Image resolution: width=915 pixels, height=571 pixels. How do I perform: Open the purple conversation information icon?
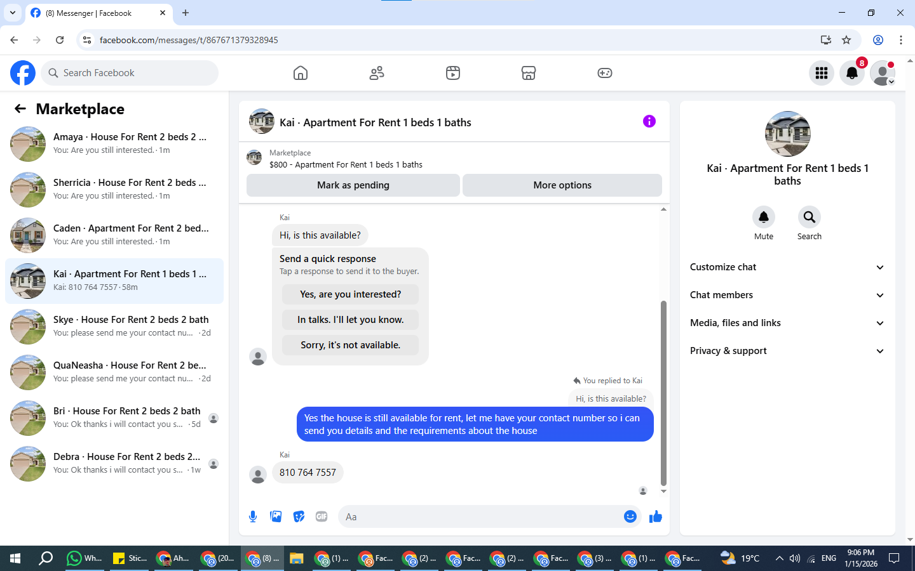tap(649, 121)
